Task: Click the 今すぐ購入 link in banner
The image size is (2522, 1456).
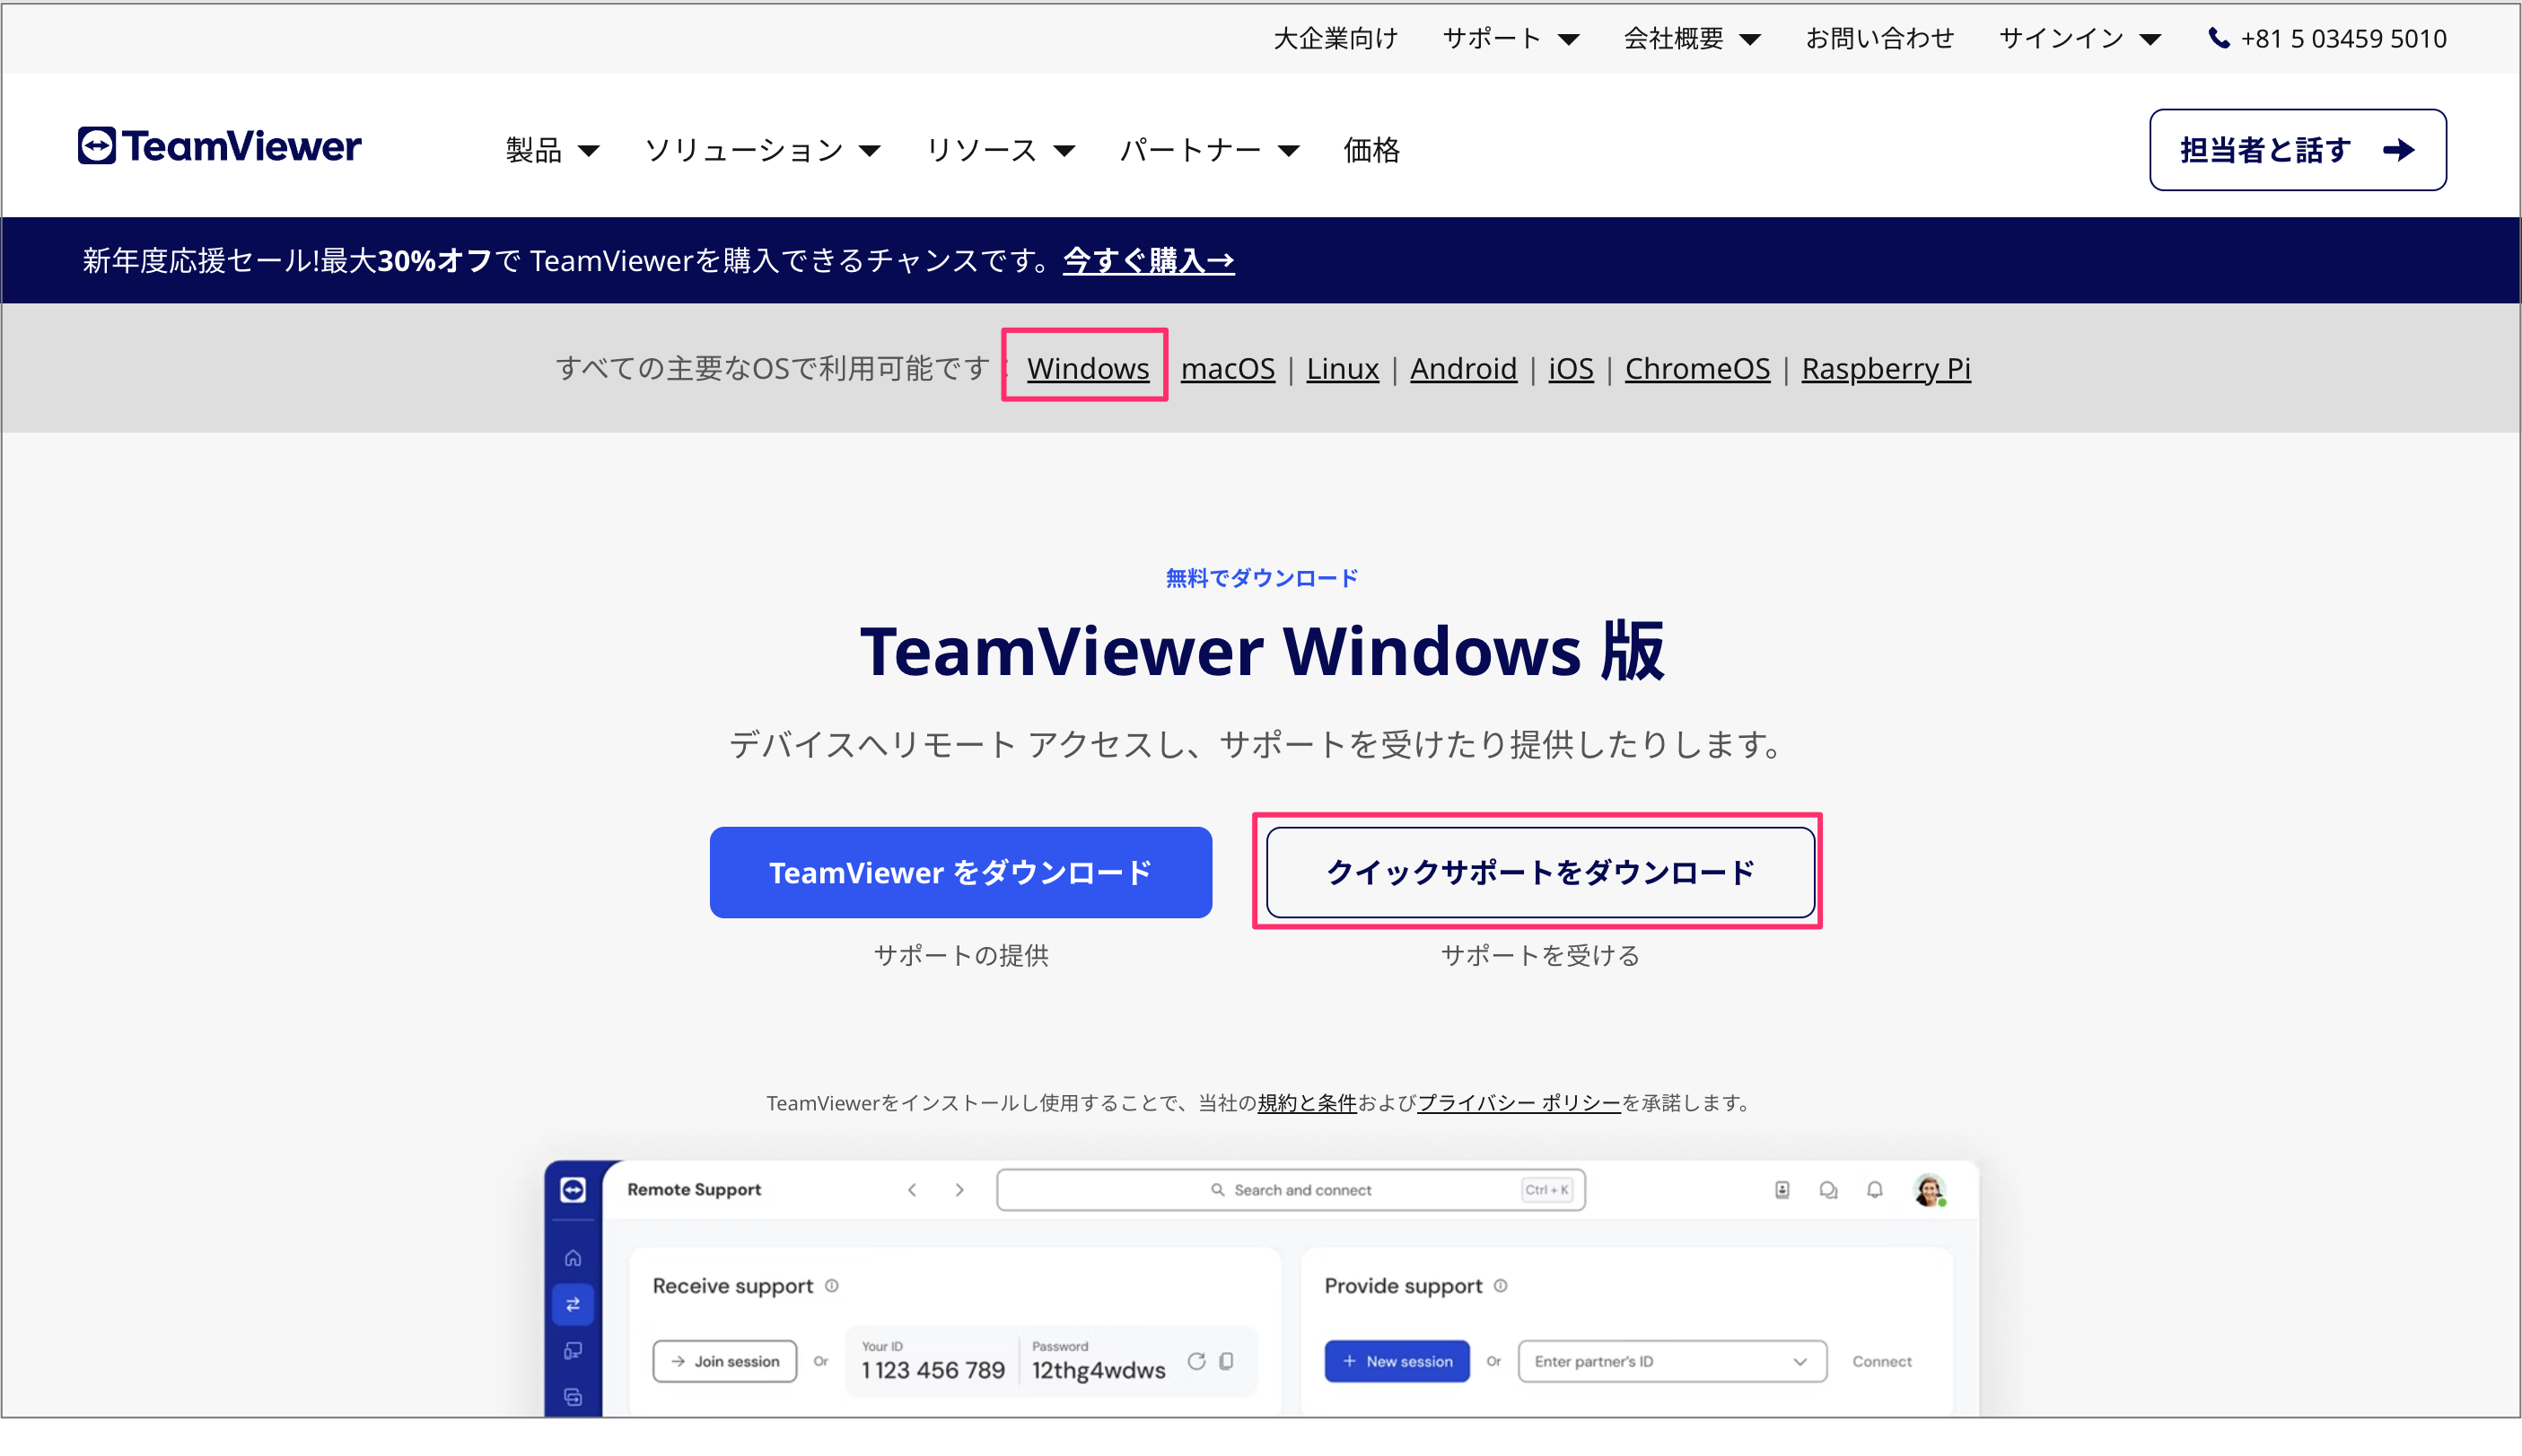Action: click(x=1149, y=261)
